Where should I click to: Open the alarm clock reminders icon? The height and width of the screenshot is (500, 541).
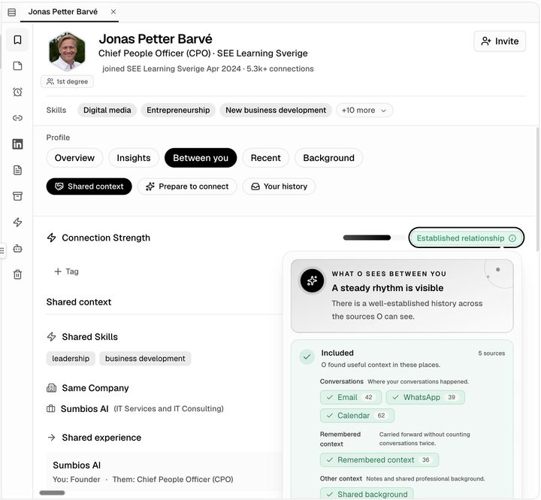tap(17, 92)
